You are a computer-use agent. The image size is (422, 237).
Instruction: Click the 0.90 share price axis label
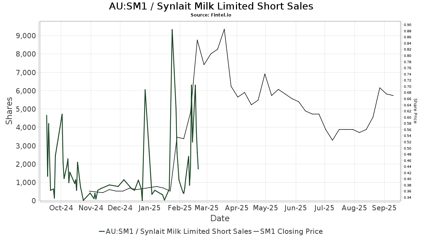408,25
